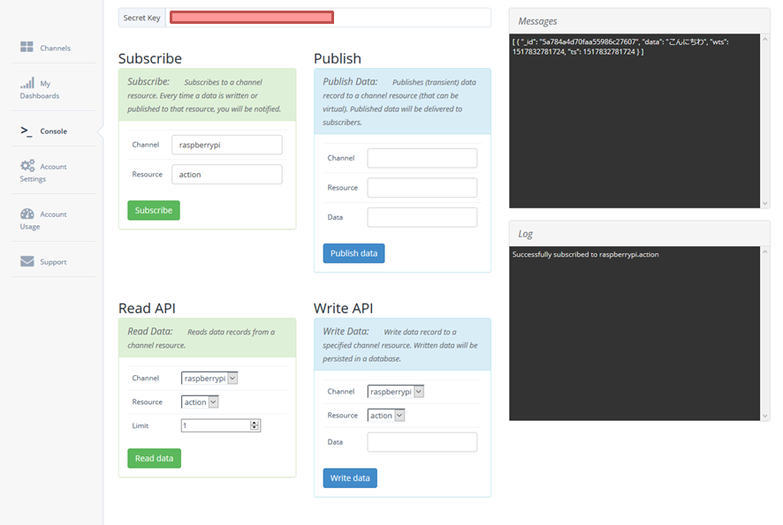Click the Account Settings gears icon
Screen dimensions: 783x525
[x=27, y=165]
